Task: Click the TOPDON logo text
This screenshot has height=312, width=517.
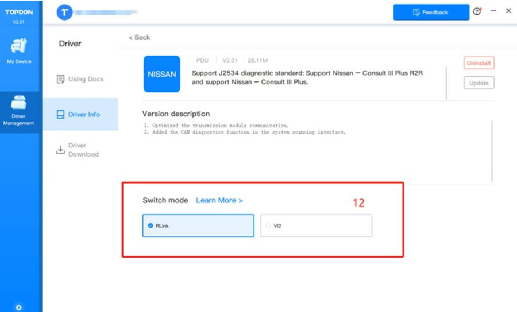Action: pos(19,12)
